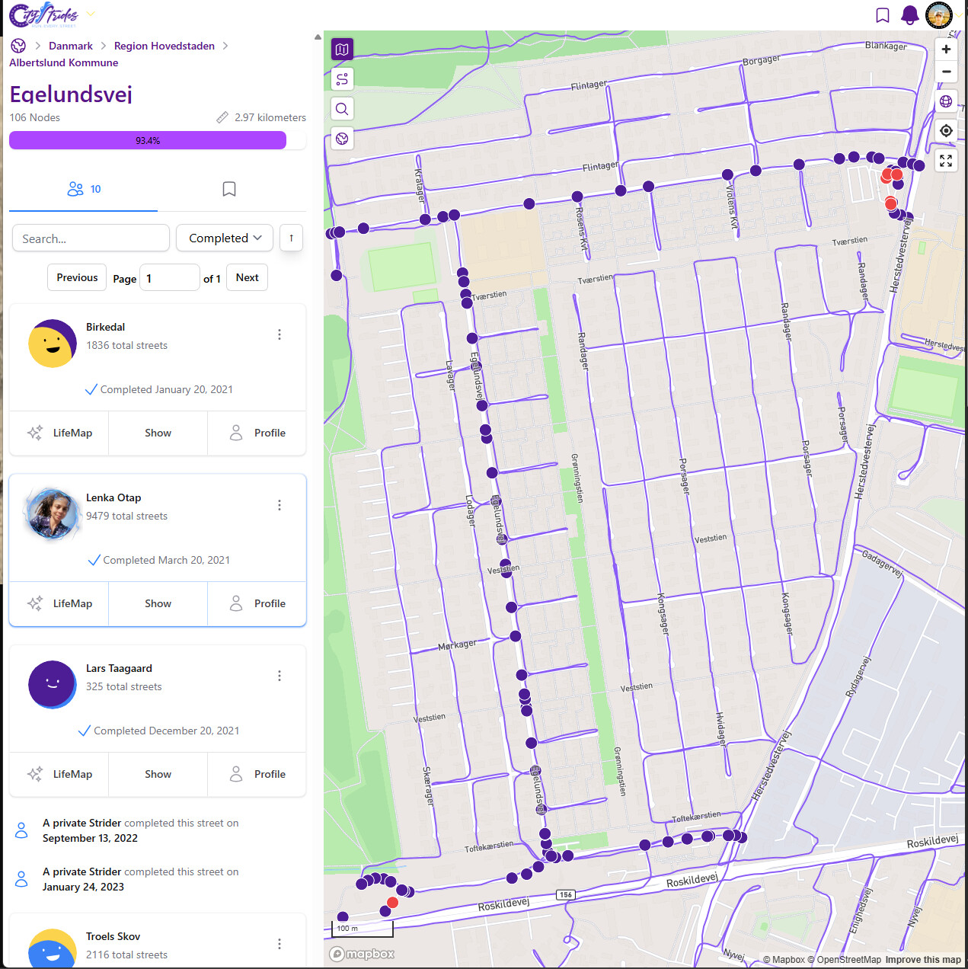The width and height of the screenshot is (968, 969).
Task: Toggle the route nodes layer button
Action: [342, 79]
